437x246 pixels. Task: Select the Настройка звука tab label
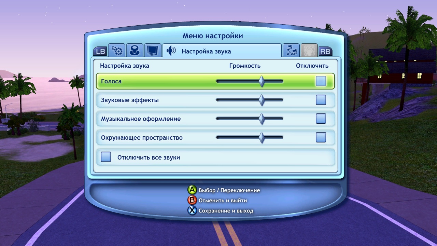206,52
